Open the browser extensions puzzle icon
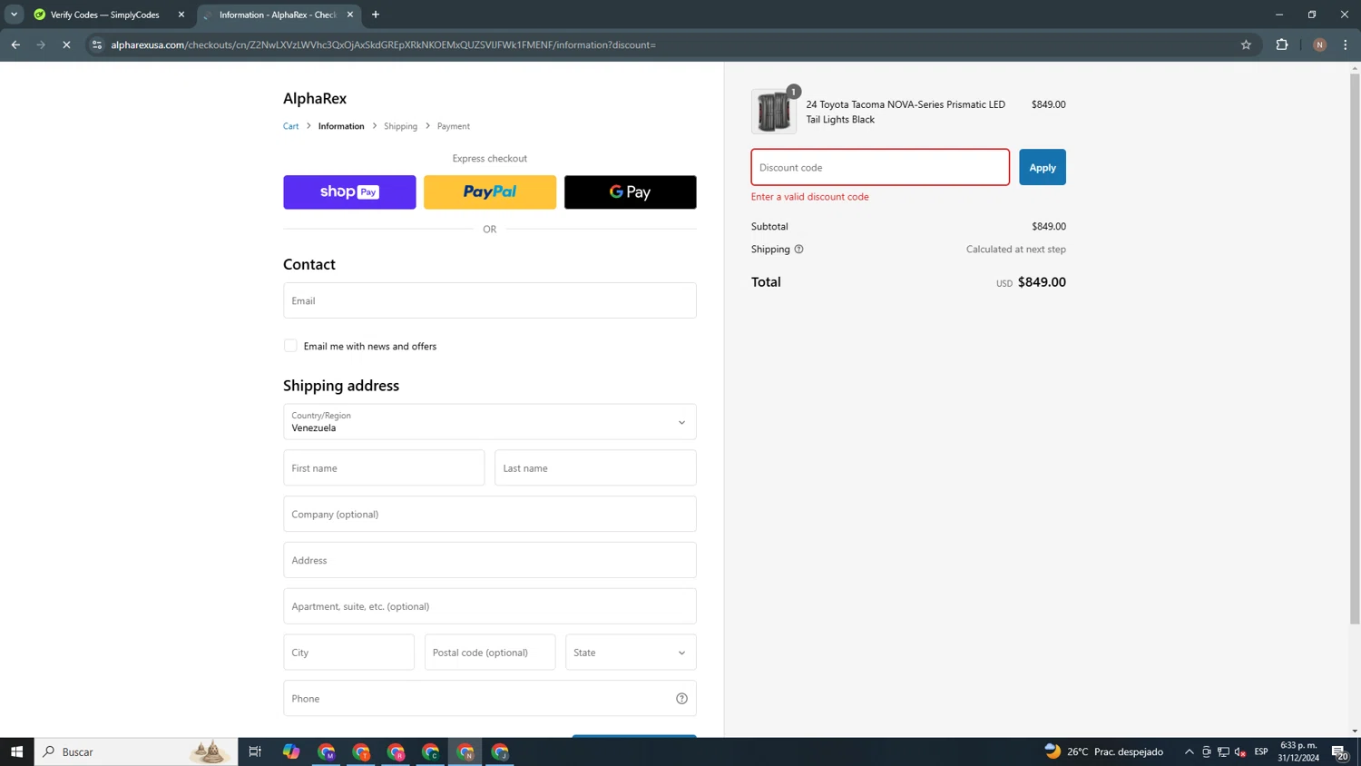This screenshot has height=766, width=1361. click(x=1282, y=44)
